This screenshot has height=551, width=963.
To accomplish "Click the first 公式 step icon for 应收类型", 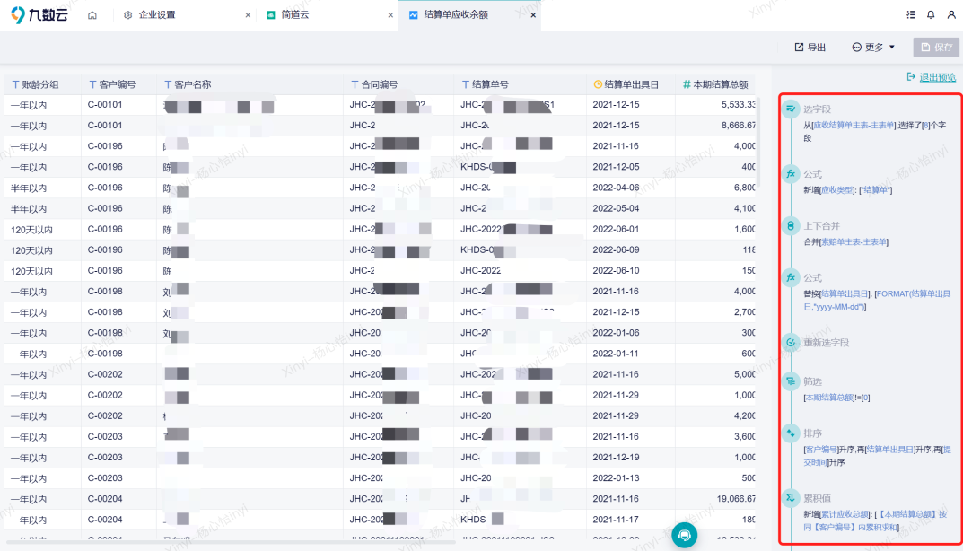I will (x=791, y=174).
